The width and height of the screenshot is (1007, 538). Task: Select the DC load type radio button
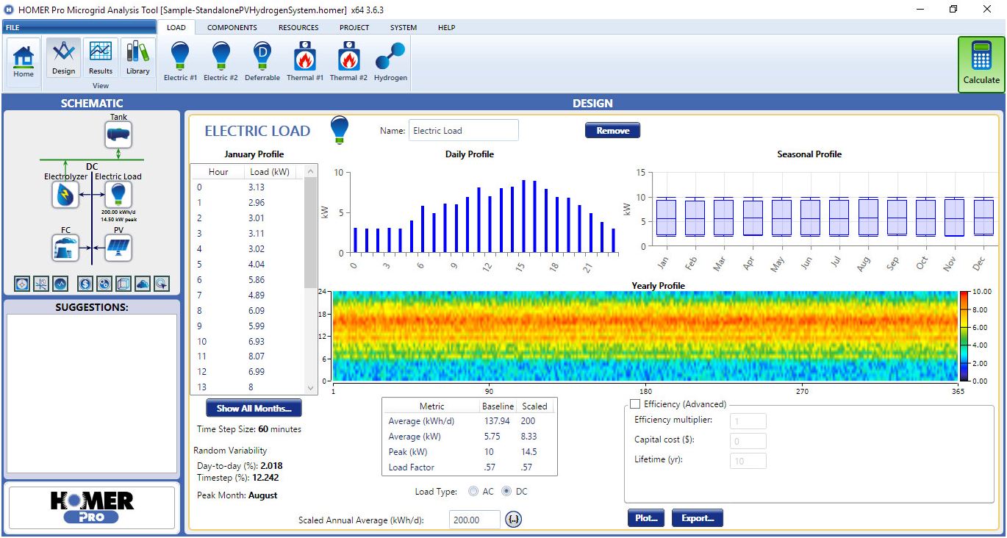(508, 491)
